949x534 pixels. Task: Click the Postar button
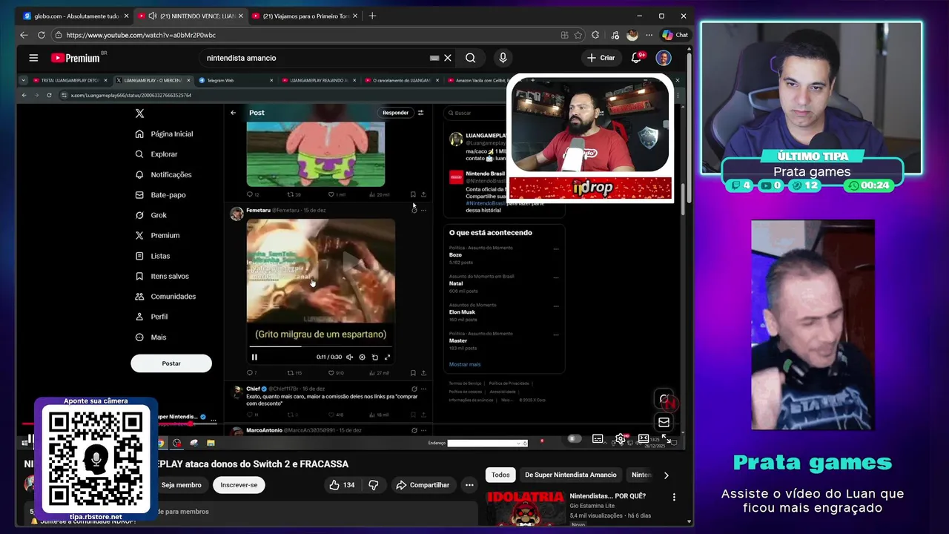[x=171, y=363]
